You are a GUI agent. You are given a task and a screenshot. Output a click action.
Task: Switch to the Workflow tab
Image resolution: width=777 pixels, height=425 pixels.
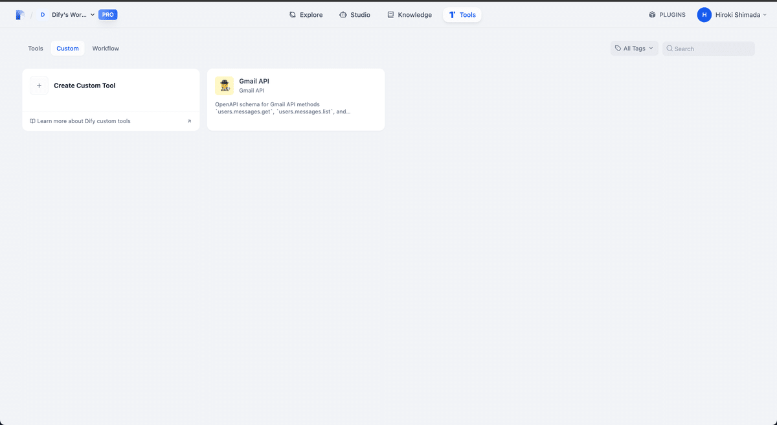106,48
